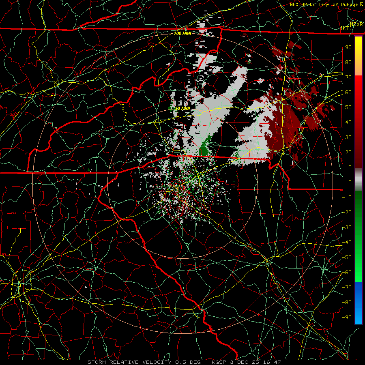Click the 8 DEC 25 date text
Screen dimensions: 365x365
pyautogui.click(x=245, y=362)
